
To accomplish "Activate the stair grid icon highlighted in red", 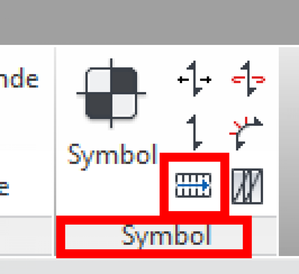I will pos(194,186).
